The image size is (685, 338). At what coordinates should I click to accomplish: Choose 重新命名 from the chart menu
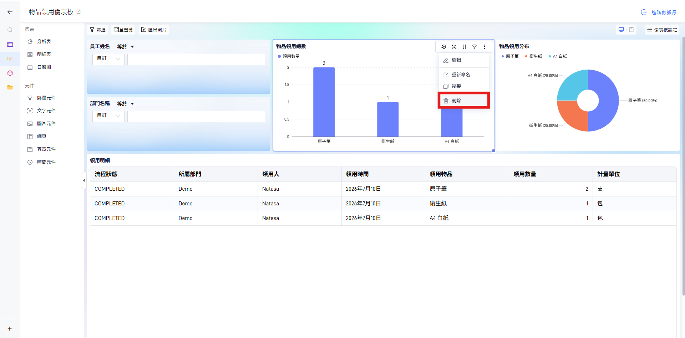tap(464, 75)
